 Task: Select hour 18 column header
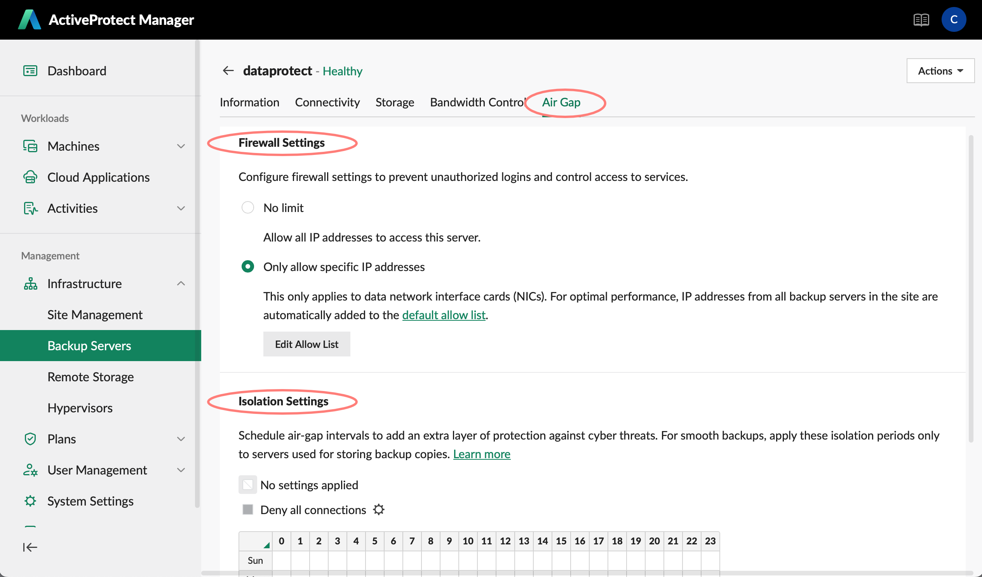(617, 541)
